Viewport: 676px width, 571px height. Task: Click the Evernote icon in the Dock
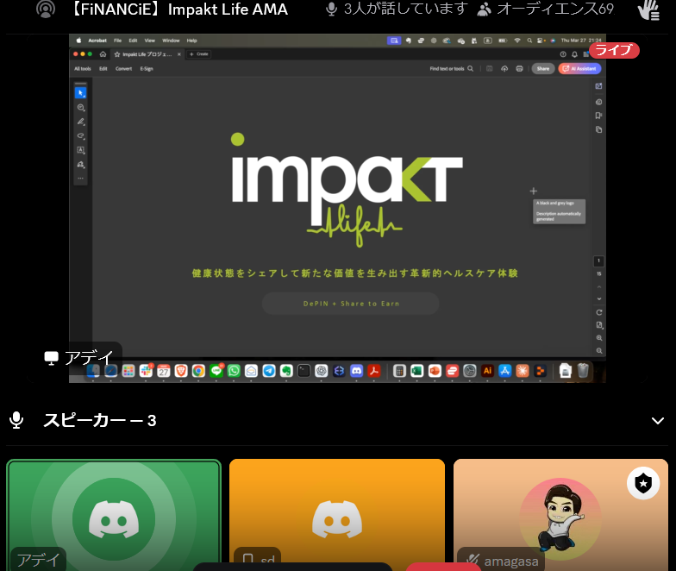pos(286,371)
